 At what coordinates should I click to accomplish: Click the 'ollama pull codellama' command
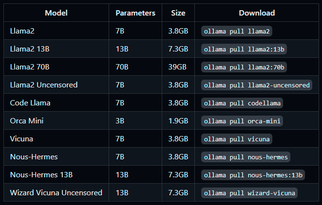[x=242, y=103]
